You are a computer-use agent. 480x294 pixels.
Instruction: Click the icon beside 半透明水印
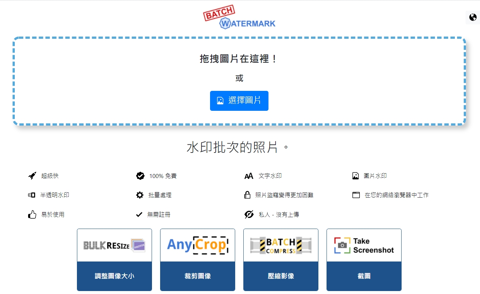(32, 195)
